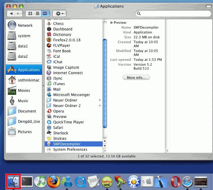Expand Neuer Ordner folder arrow

pyautogui.click(x=100, y=100)
